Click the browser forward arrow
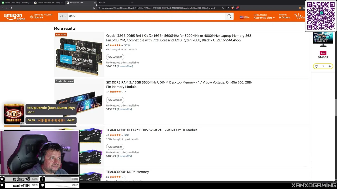 (x=7, y=8)
